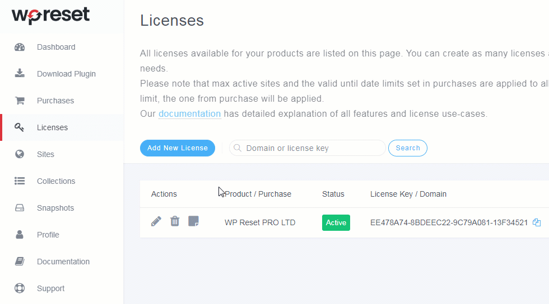This screenshot has width=549, height=304.
Task: Click the Snapshots drive icon
Action: point(20,208)
